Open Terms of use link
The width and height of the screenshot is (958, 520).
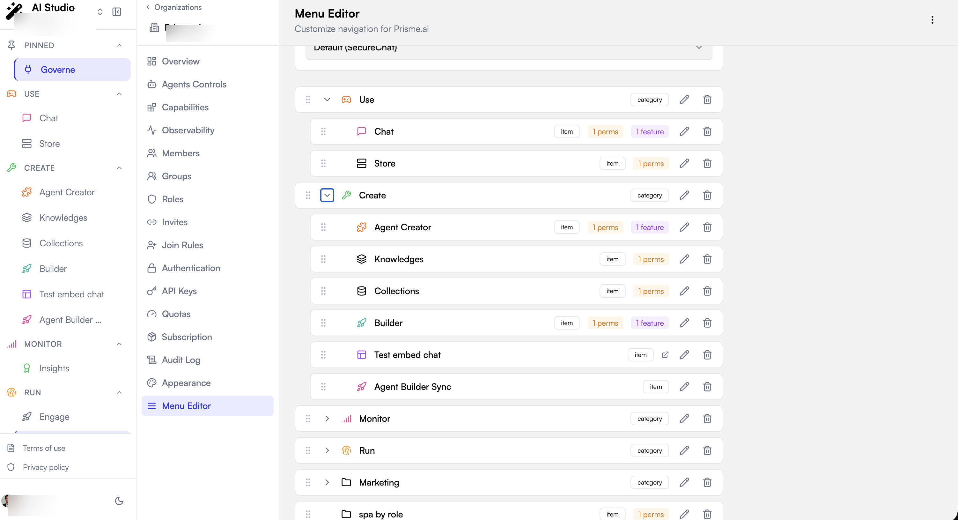pos(43,448)
